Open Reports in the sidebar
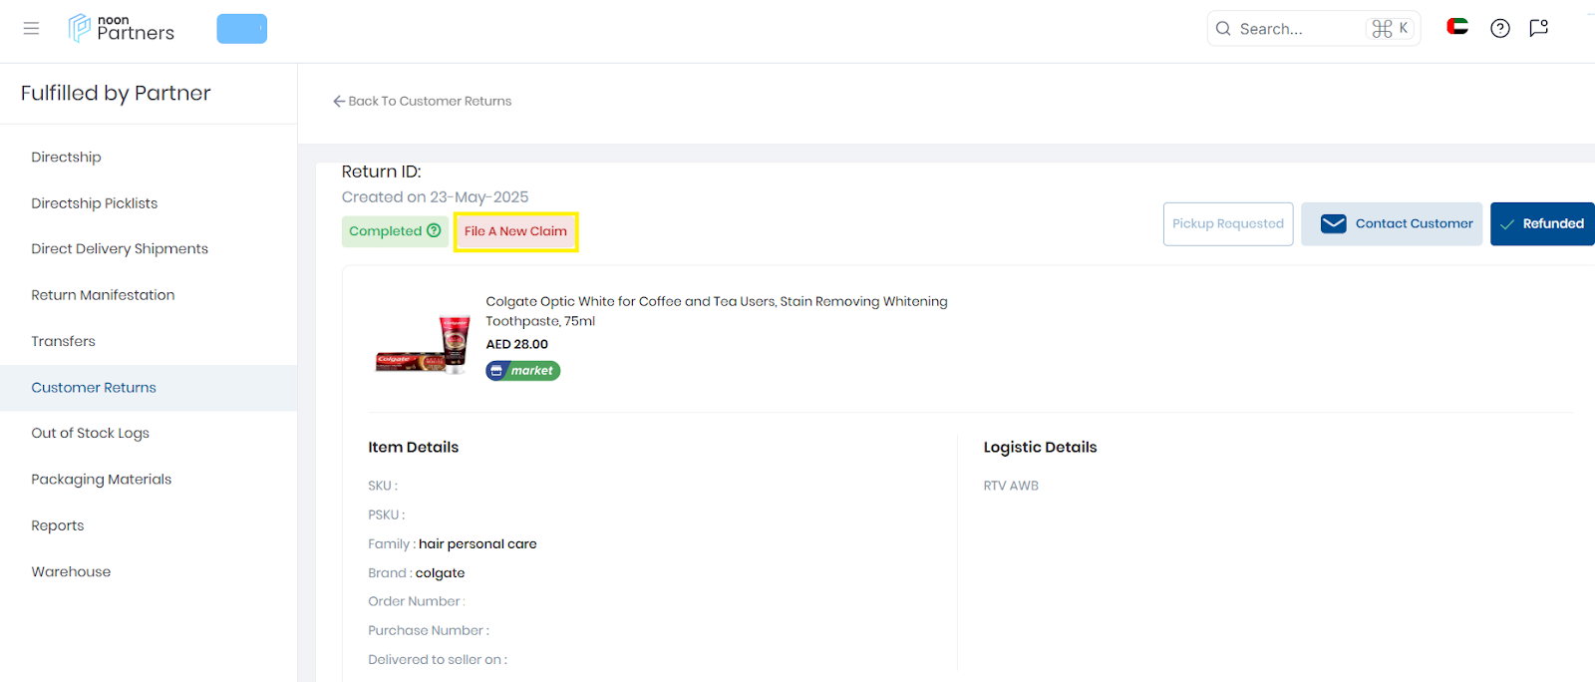This screenshot has width=1595, height=682. point(58,525)
